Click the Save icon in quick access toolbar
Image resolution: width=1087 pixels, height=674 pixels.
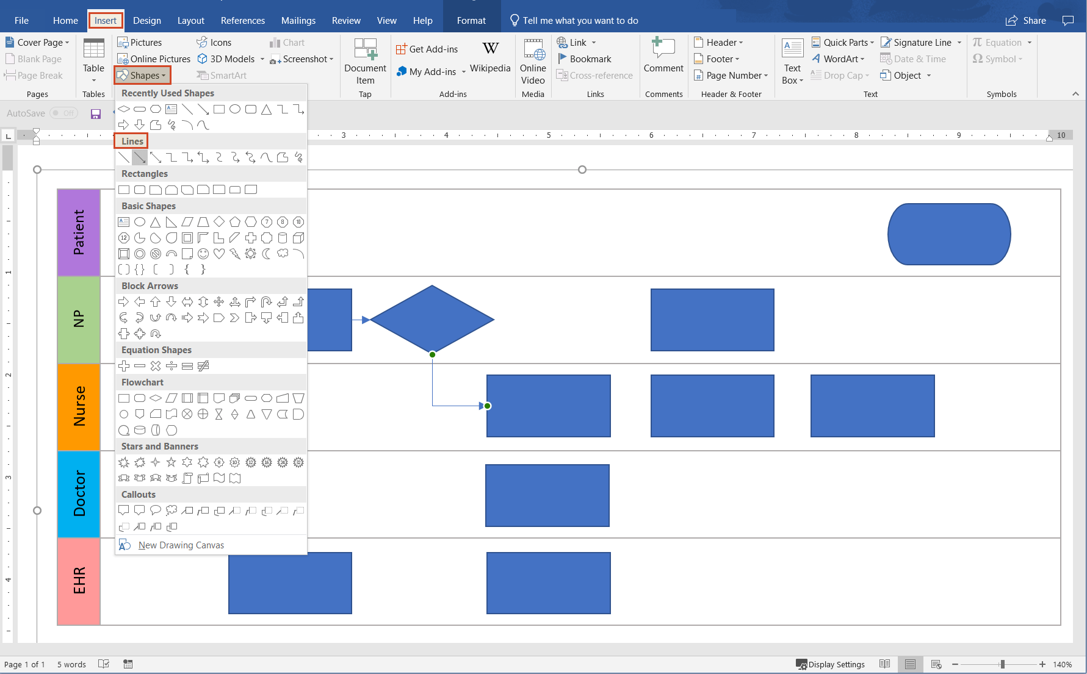(96, 113)
